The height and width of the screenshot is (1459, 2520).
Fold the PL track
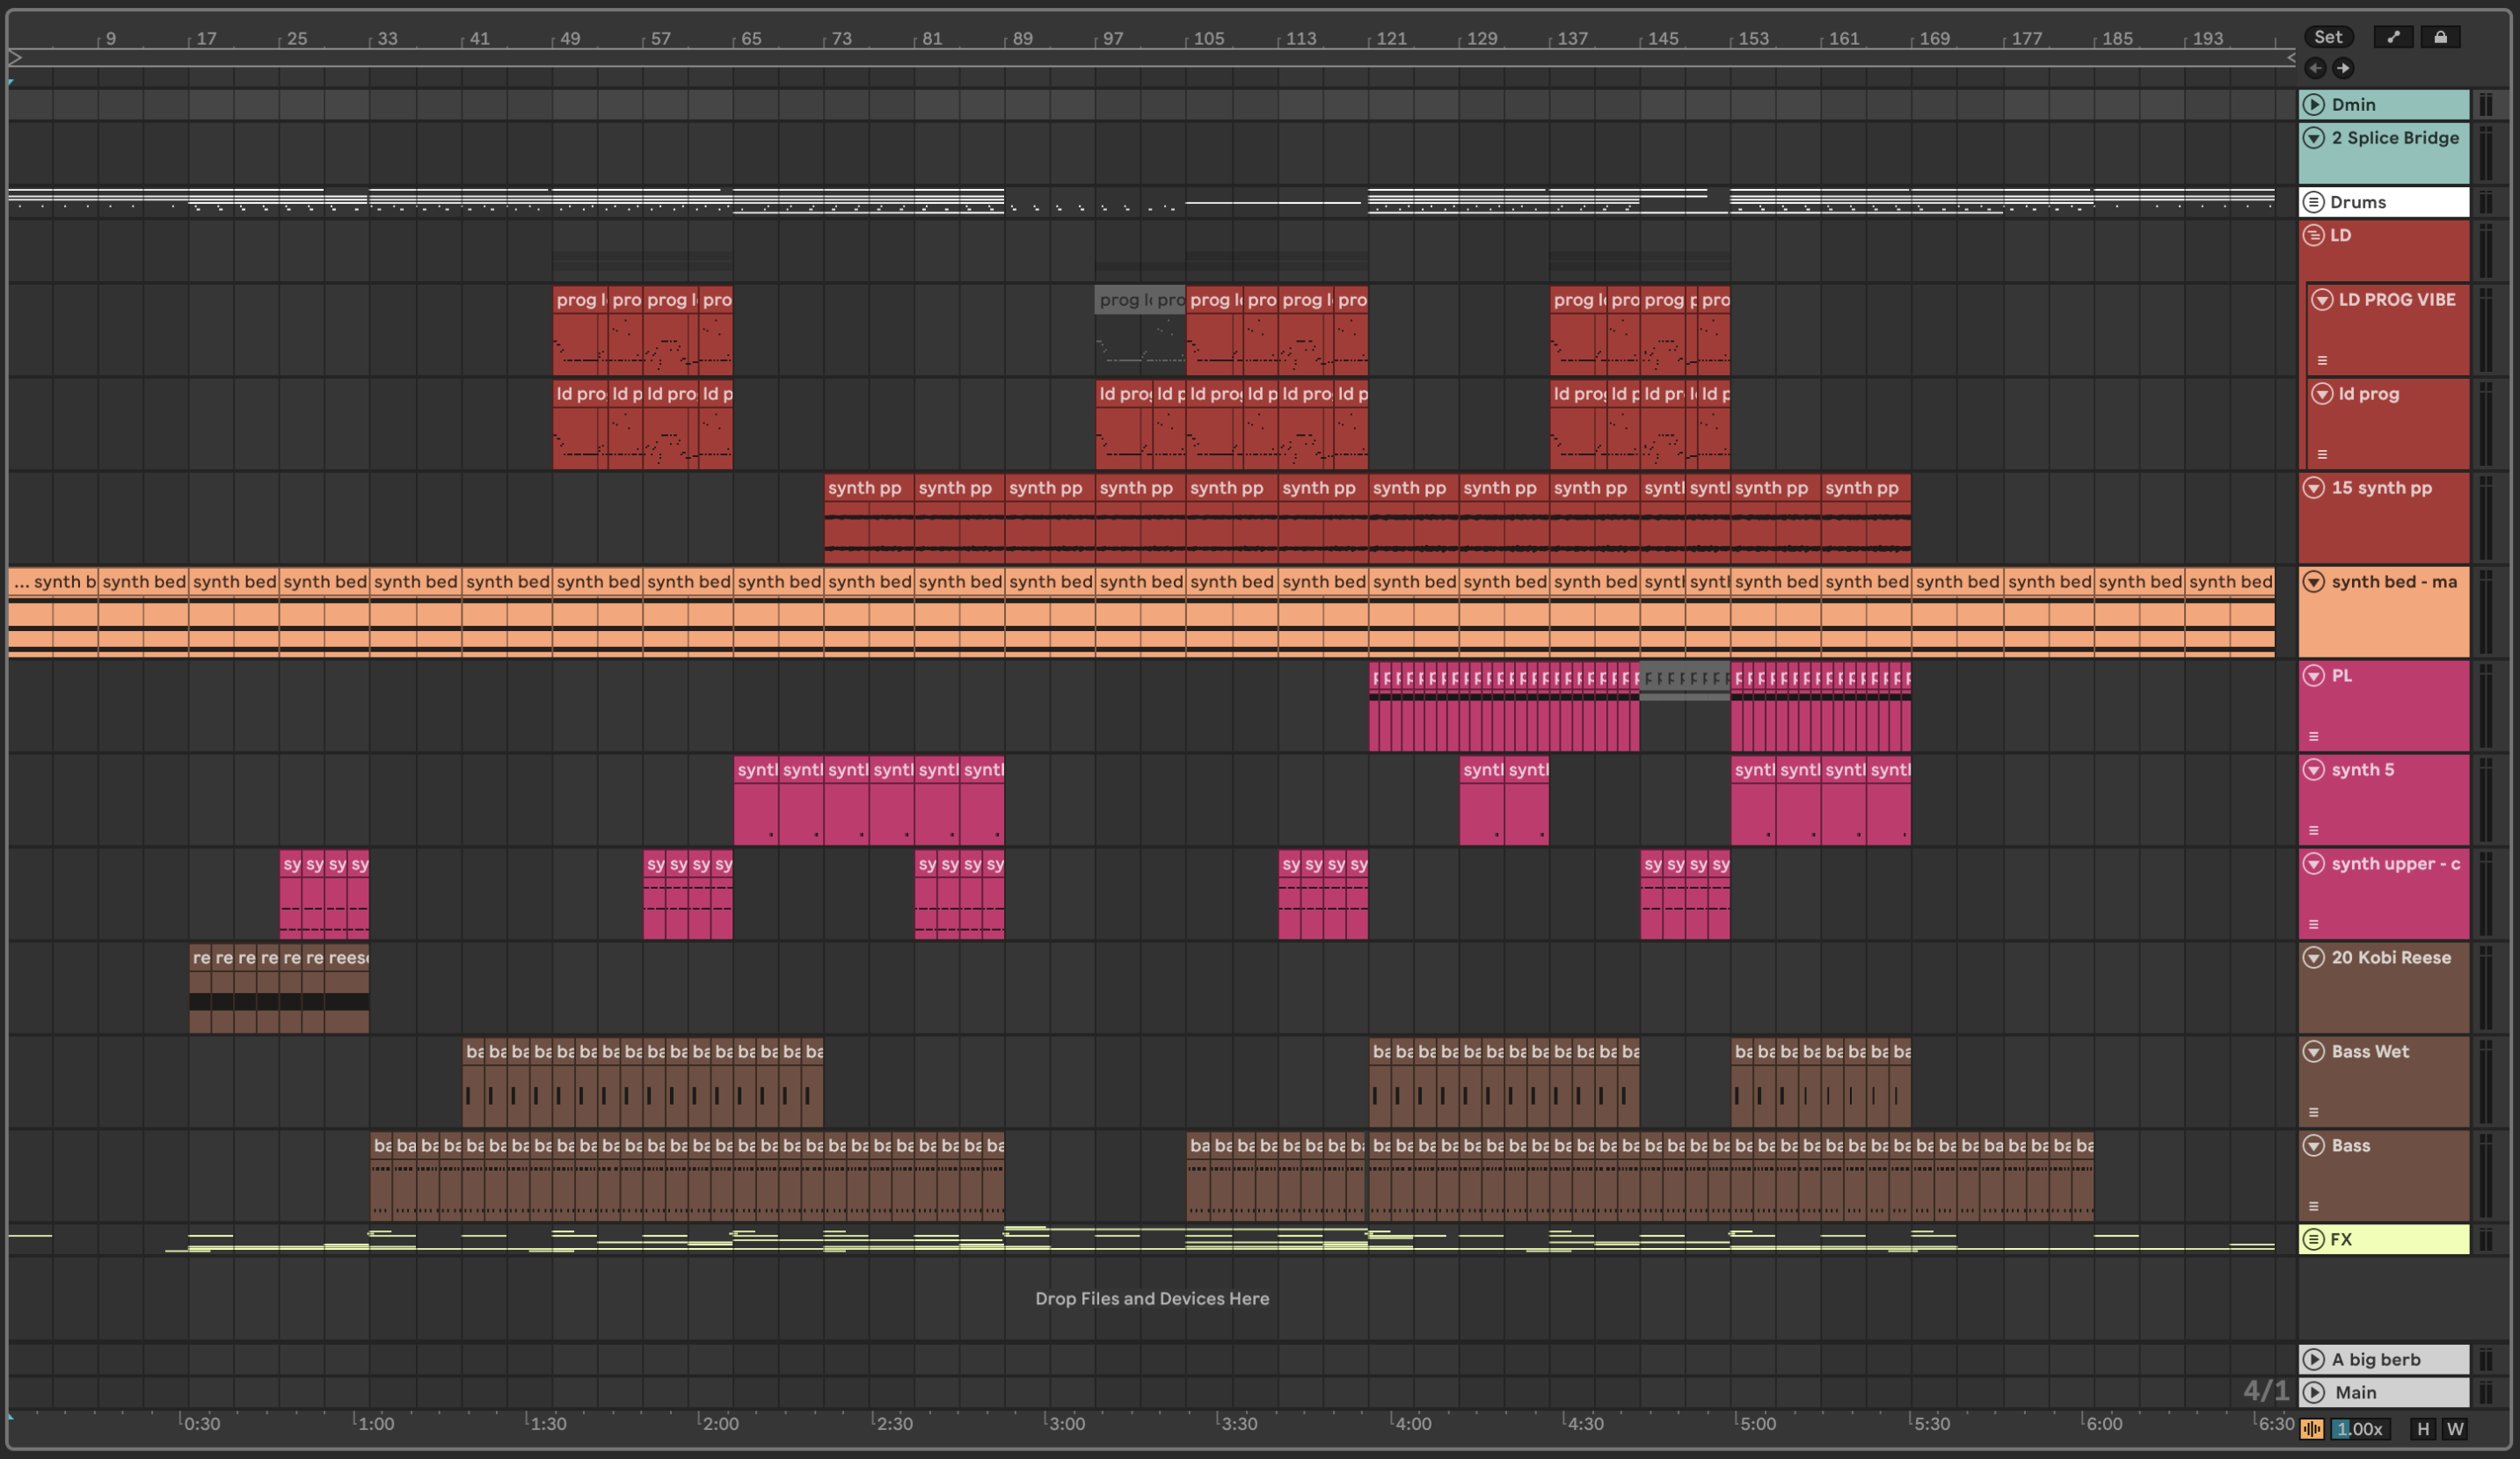coord(2313,676)
